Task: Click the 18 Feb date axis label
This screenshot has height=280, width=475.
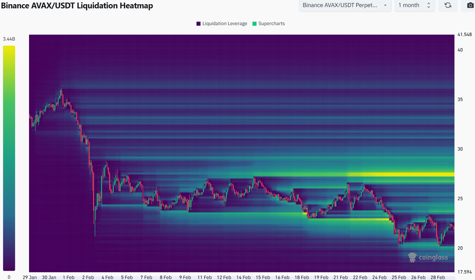Action: (302, 277)
